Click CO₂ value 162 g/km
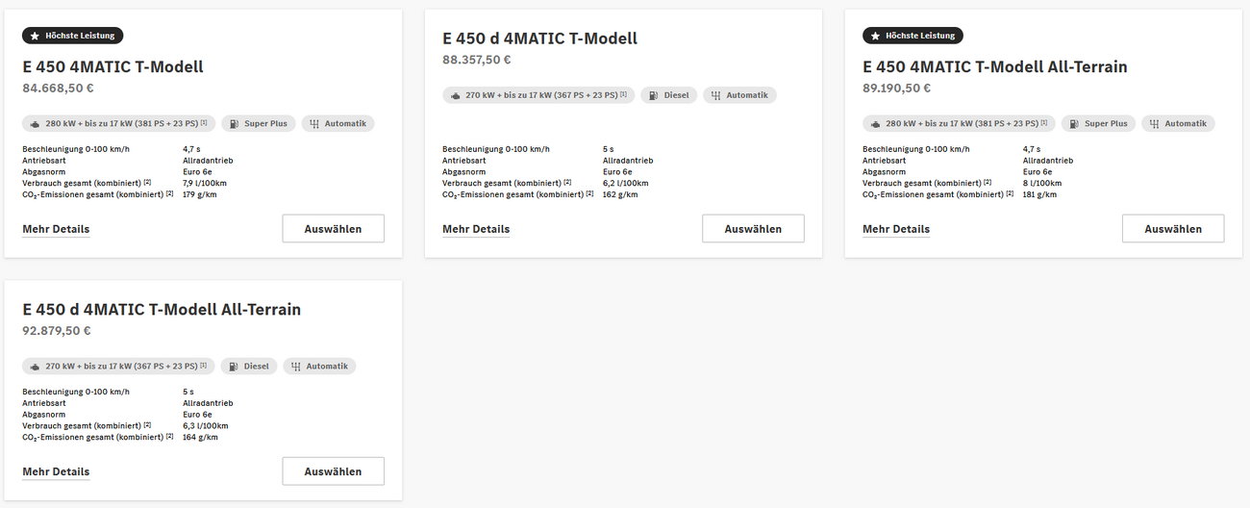The height and width of the screenshot is (508, 1250). pyautogui.click(x=619, y=194)
